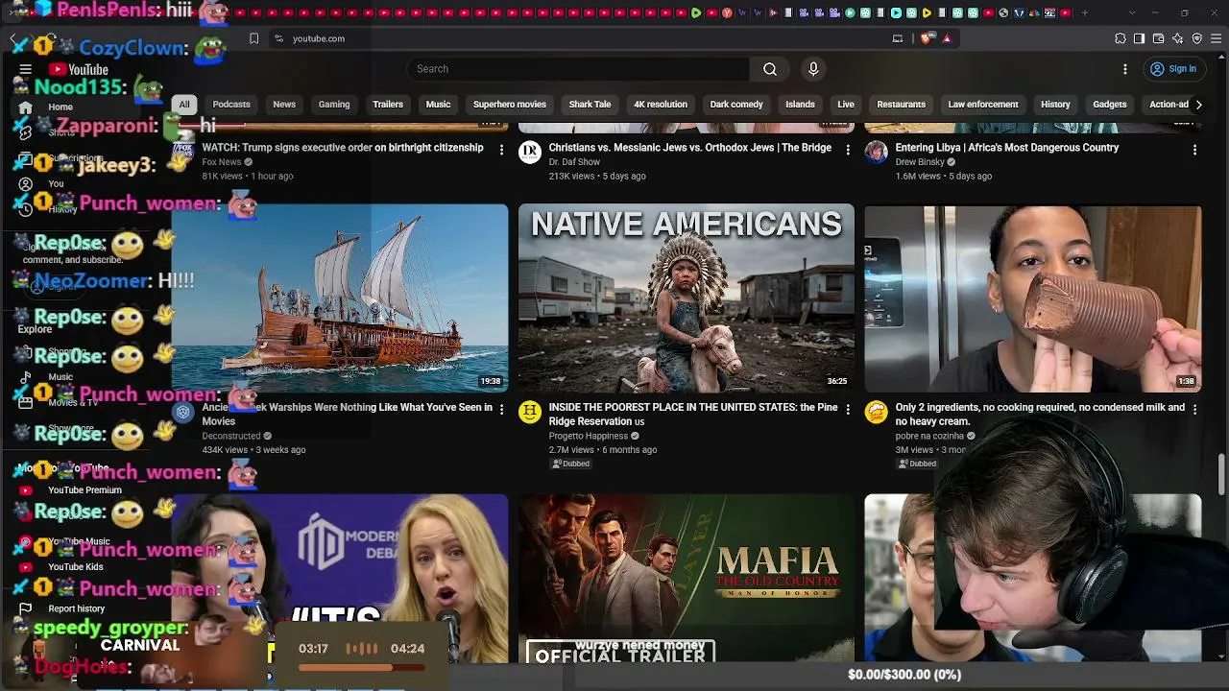Bookmark this page in the browser toolbar

click(x=253, y=38)
